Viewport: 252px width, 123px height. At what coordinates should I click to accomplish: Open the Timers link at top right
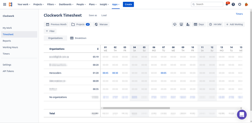point(239,14)
